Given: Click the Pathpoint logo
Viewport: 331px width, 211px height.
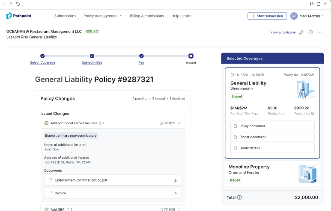Looking at the screenshot, I should (19, 16).
